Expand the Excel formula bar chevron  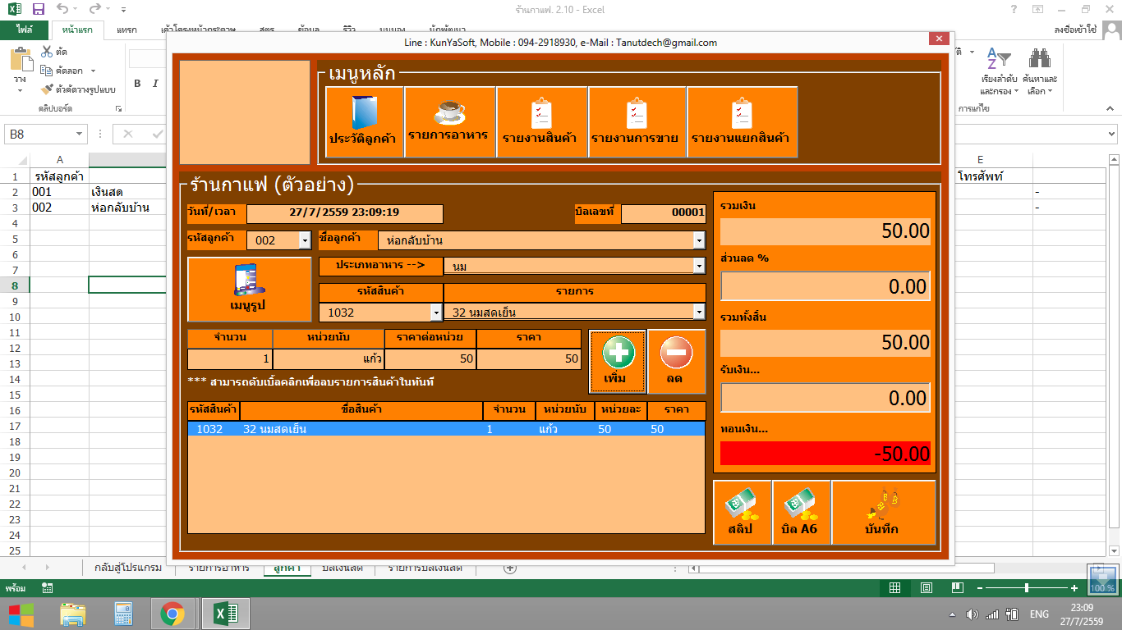coord(1112,134)
